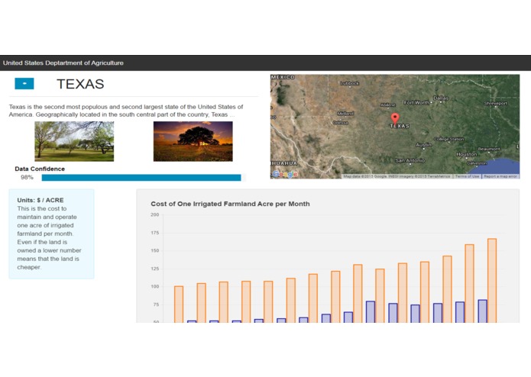Click the Lubbock label on the map
This screenshot has height=377, width=531.
click(x=349, y=83)
